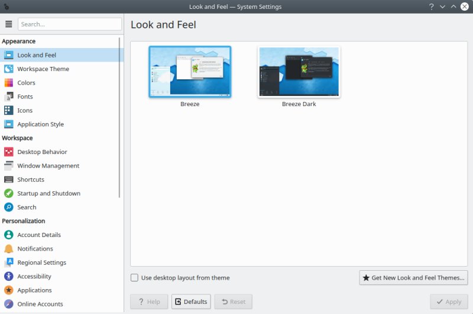Image resolution: width=473 pixels, height=314 pixels.
Task: Select the Breeze Dark theme thumbnail
Action: pos(299,72)
